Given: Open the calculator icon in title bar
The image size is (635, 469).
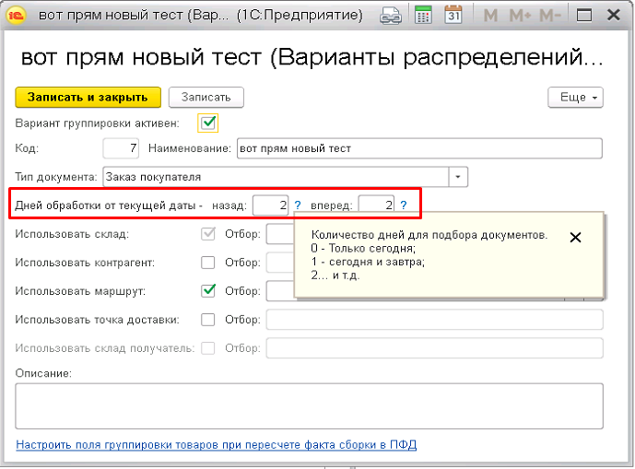Looking at the screenshot, I should pos(423,16).
